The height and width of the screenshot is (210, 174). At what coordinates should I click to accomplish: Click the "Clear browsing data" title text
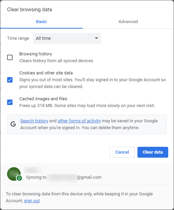pos(29,10)
